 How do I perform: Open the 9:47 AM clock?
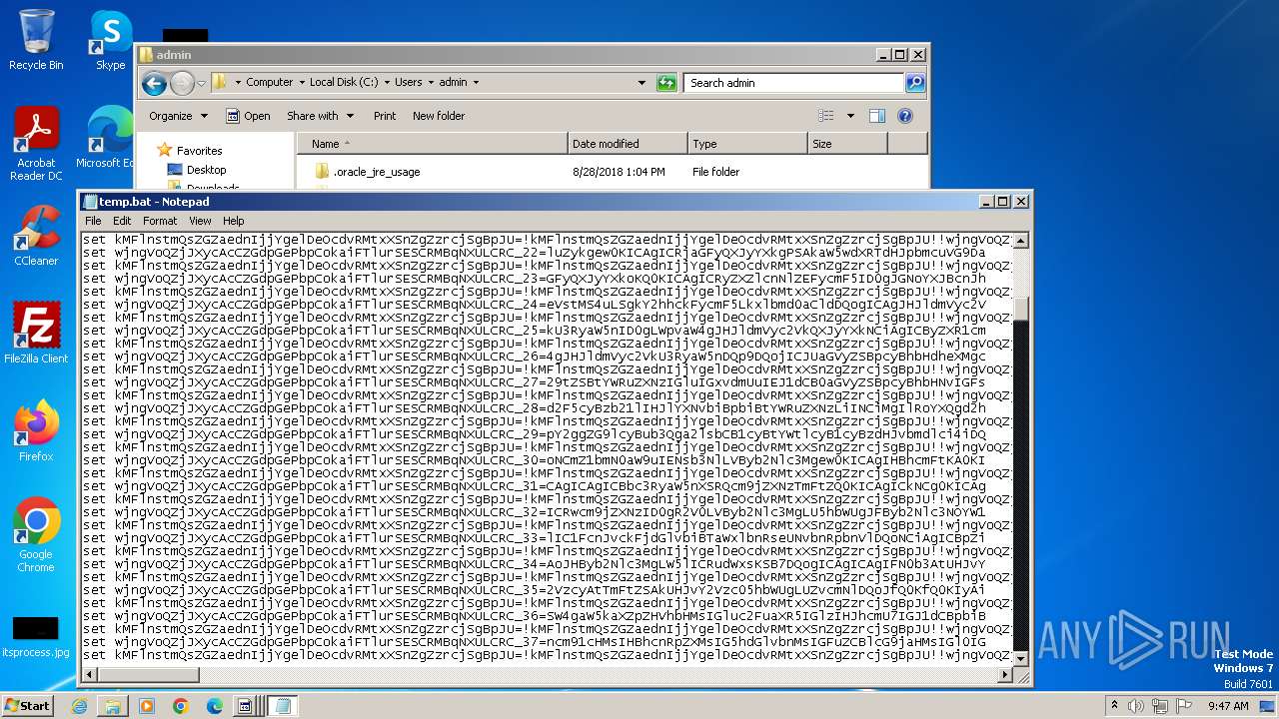coord(1228,706)
